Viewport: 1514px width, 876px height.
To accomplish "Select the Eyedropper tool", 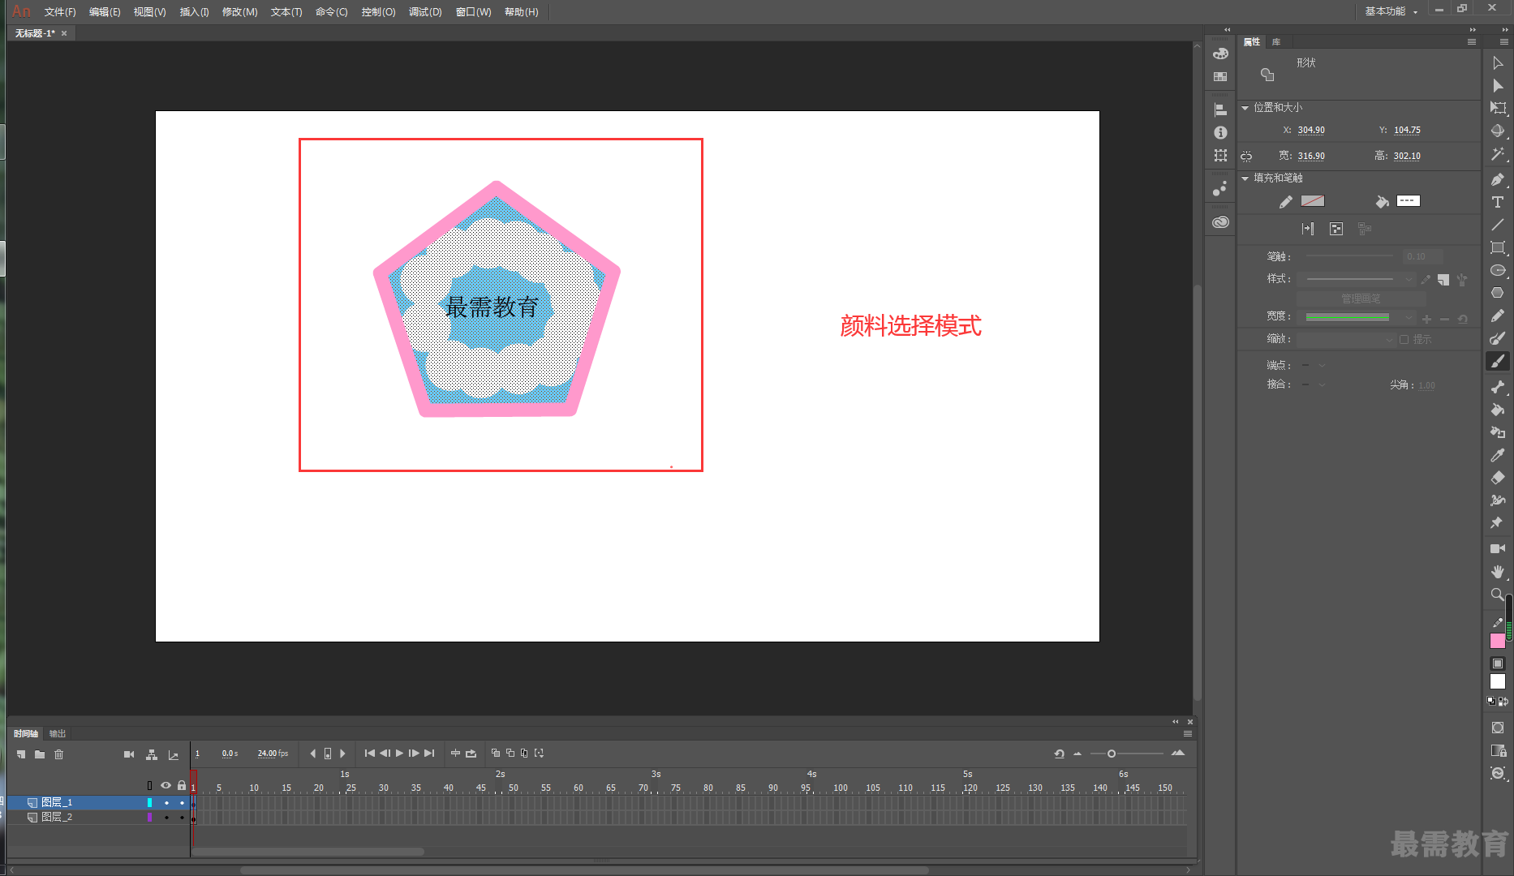I will point(1498,455).
